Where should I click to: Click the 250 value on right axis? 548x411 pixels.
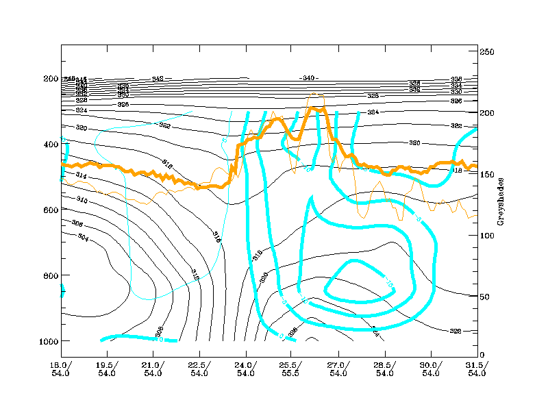[x=486, y=52]
